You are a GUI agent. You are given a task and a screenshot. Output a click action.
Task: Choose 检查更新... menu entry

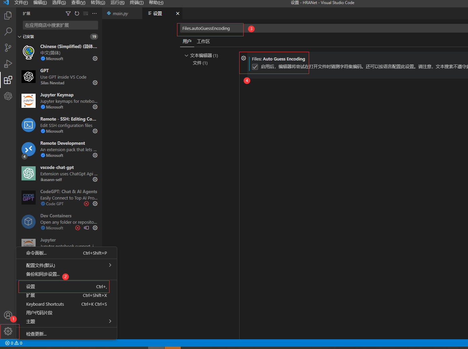[x=67, y=334]
